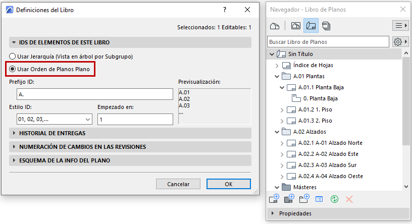Select A.01.3 2. Piso layout
Screen dimensions: 412x224
(x=315, y=121)
